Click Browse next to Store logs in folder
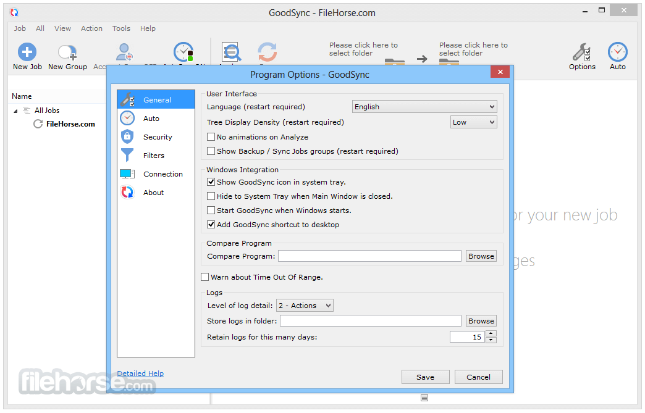645x413 pixels. click(x=481, y=321)
